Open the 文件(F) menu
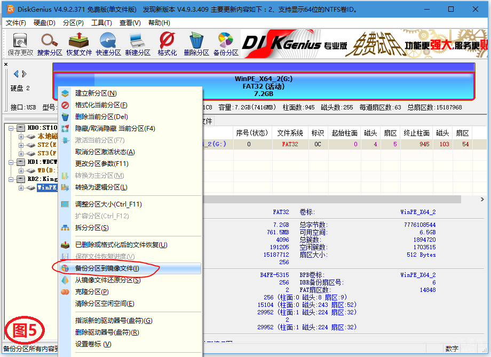Image resolution: width=491 pixels, height=357 pixels. pos(15,23)
